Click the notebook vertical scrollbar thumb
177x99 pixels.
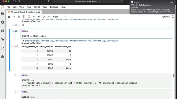(174, 76)
